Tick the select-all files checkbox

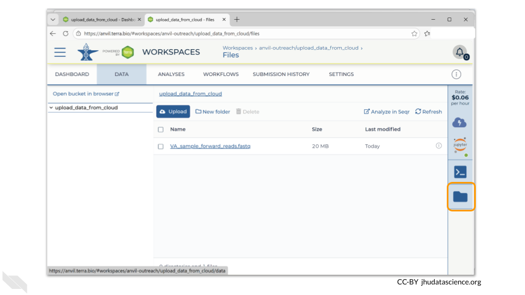tap(161, 129)
